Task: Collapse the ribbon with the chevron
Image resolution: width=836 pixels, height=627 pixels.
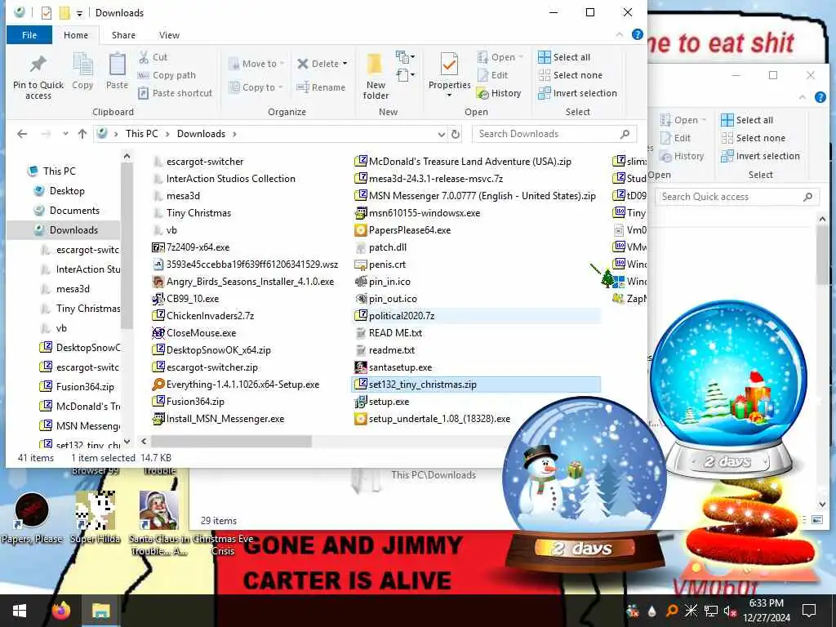Action: [x=619, y=34]
